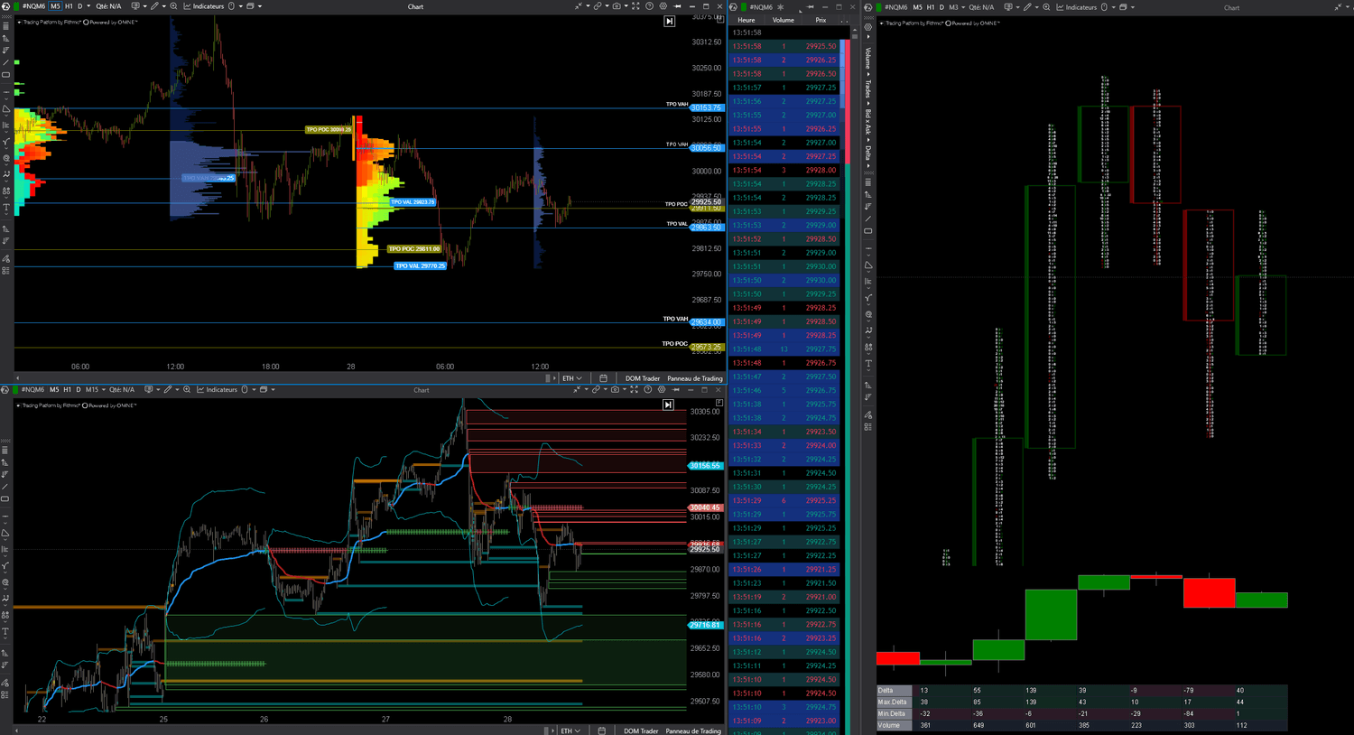
Task: Expand ETH session dropdown in bottom-left chart
Action: point(571,730)
